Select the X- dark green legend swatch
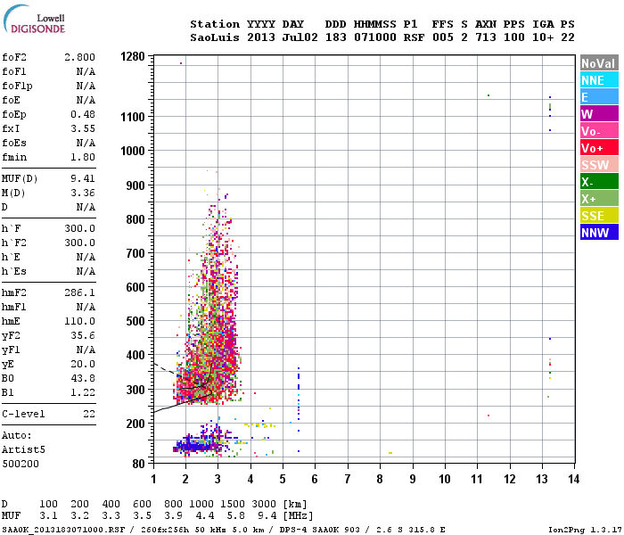 (599, 182)
